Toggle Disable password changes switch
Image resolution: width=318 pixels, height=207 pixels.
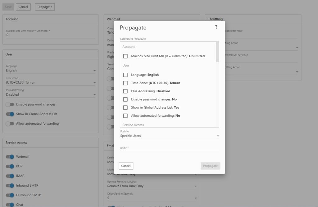[10, 104]
